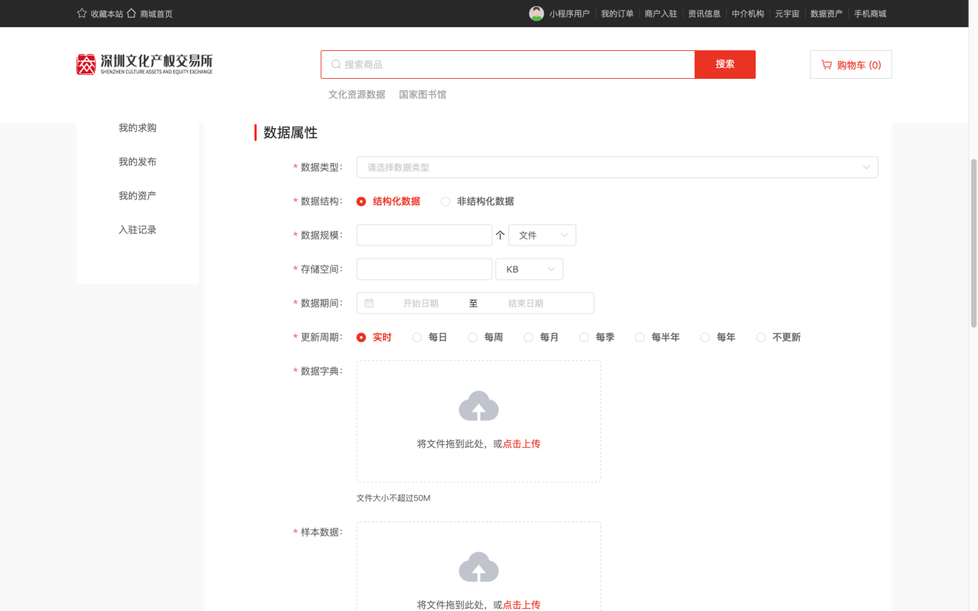The image size is (978, 611).
Task: Select 结构化数据 radio button
Action: pos(361,202)
